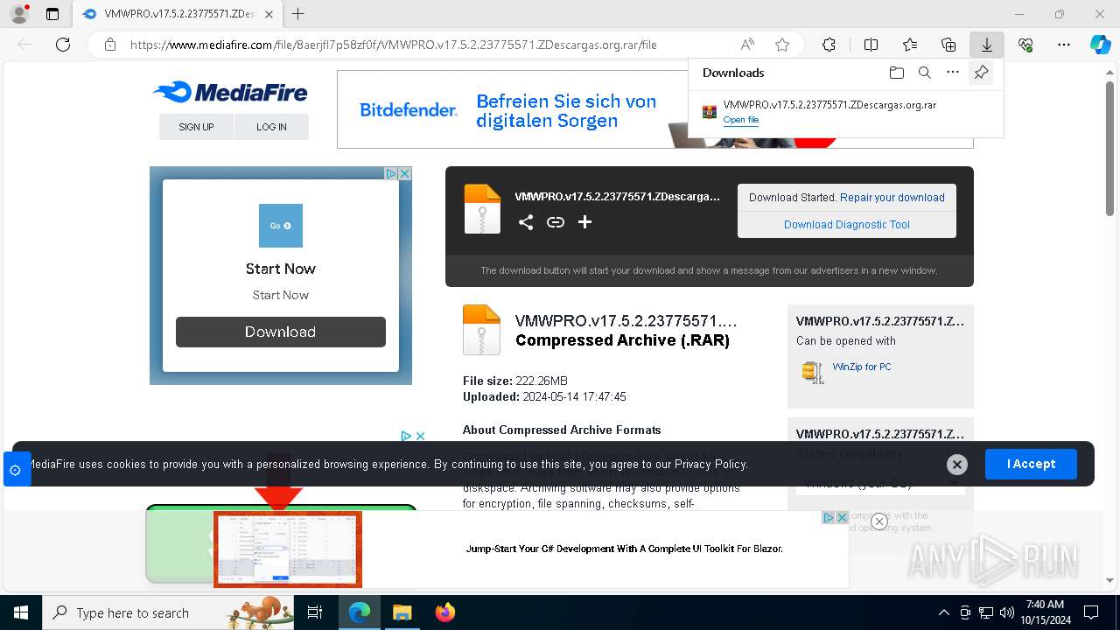
Task: Click Download button in Start Now ad
Action: pyautogui.click(x=281, y=332)
